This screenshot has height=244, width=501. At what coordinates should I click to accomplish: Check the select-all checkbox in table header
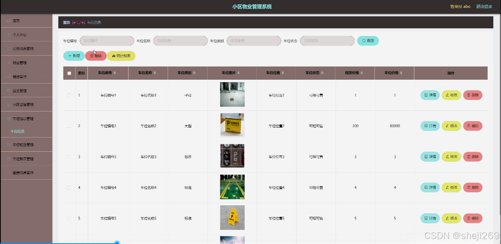pyautogui.click(x=69, y=73)
